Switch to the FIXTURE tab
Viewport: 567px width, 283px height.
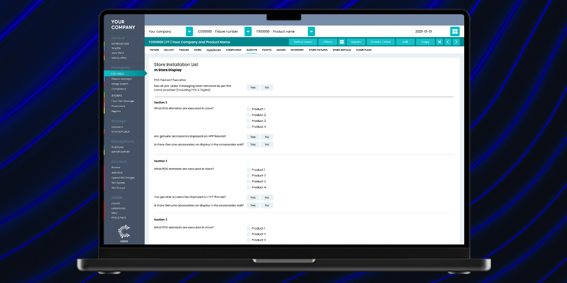(154, 50)
